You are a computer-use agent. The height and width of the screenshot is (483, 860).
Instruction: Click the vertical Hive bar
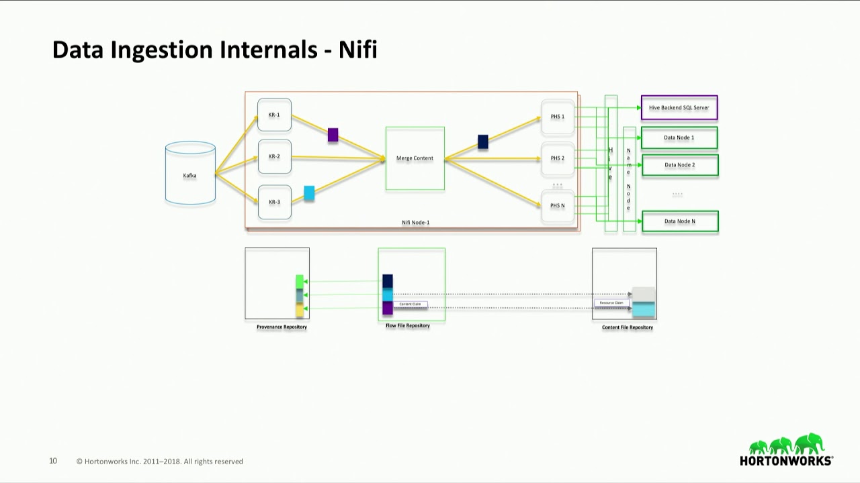click(611, 163)
